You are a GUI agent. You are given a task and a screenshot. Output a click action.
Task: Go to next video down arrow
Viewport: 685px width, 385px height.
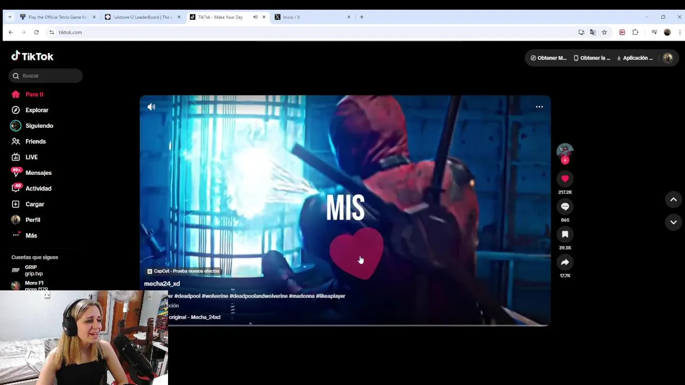[x=673, y=222]
